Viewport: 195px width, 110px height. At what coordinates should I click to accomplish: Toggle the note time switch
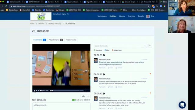[74, 100]
